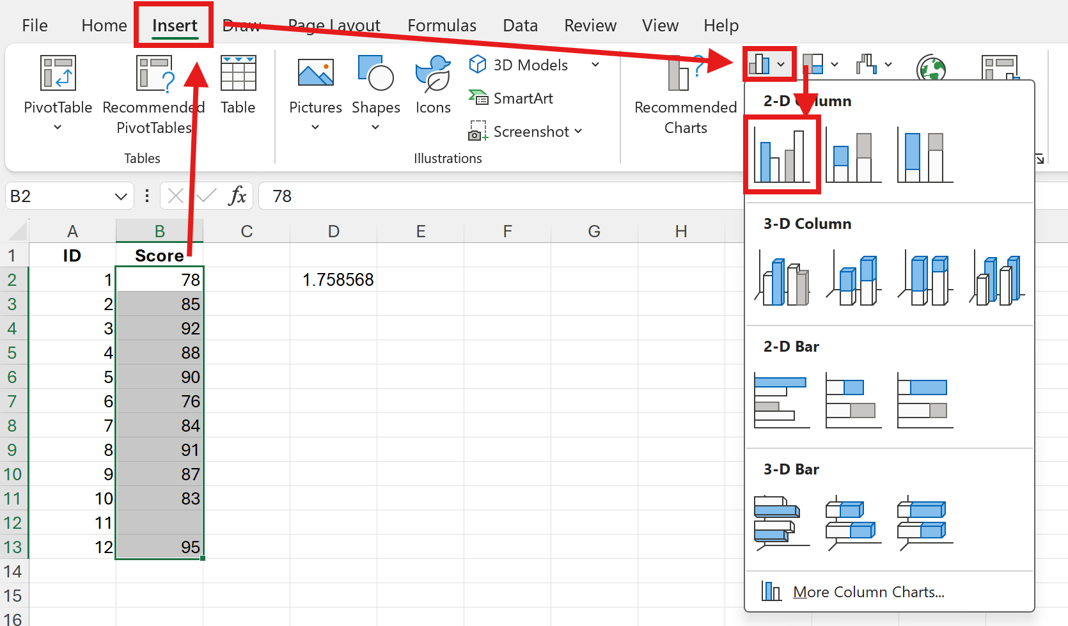Expand the 3D Models dropdown arrow
Screen dimensions: 1068x626
(x=595, y=65)
